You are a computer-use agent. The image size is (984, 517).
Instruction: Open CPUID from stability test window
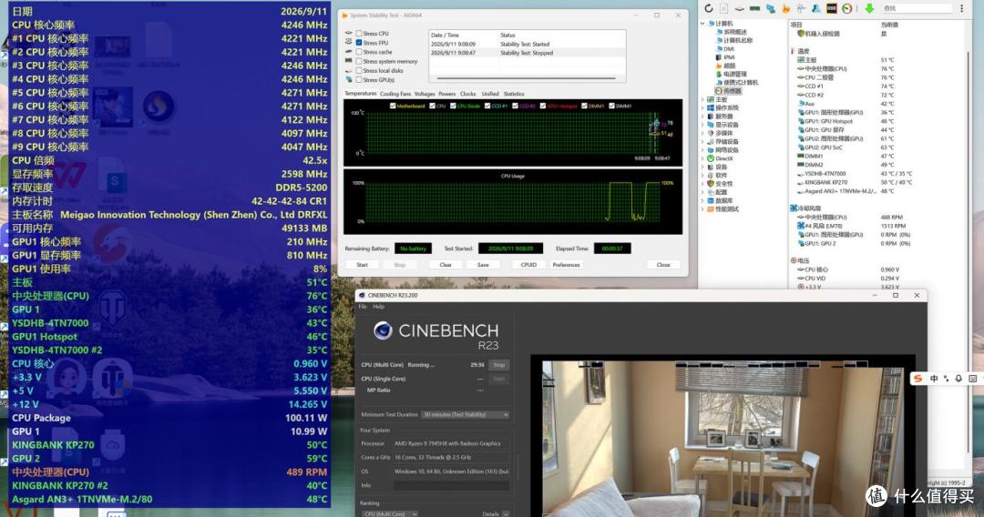(528, 265)
